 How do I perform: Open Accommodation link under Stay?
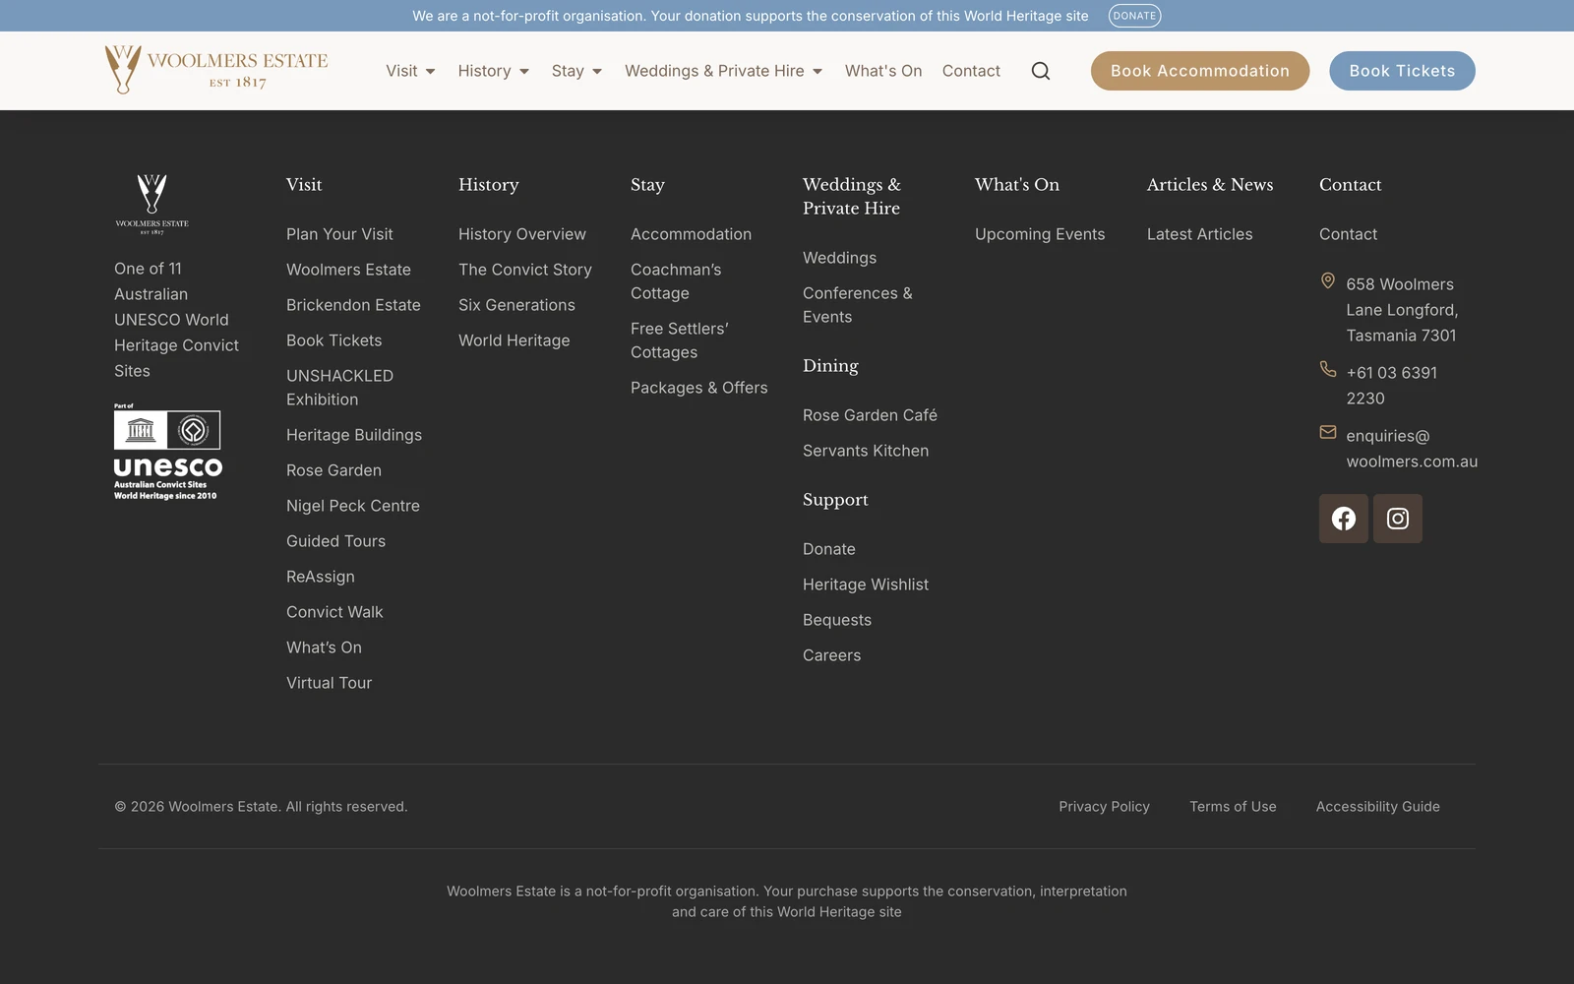pos(691,234)
